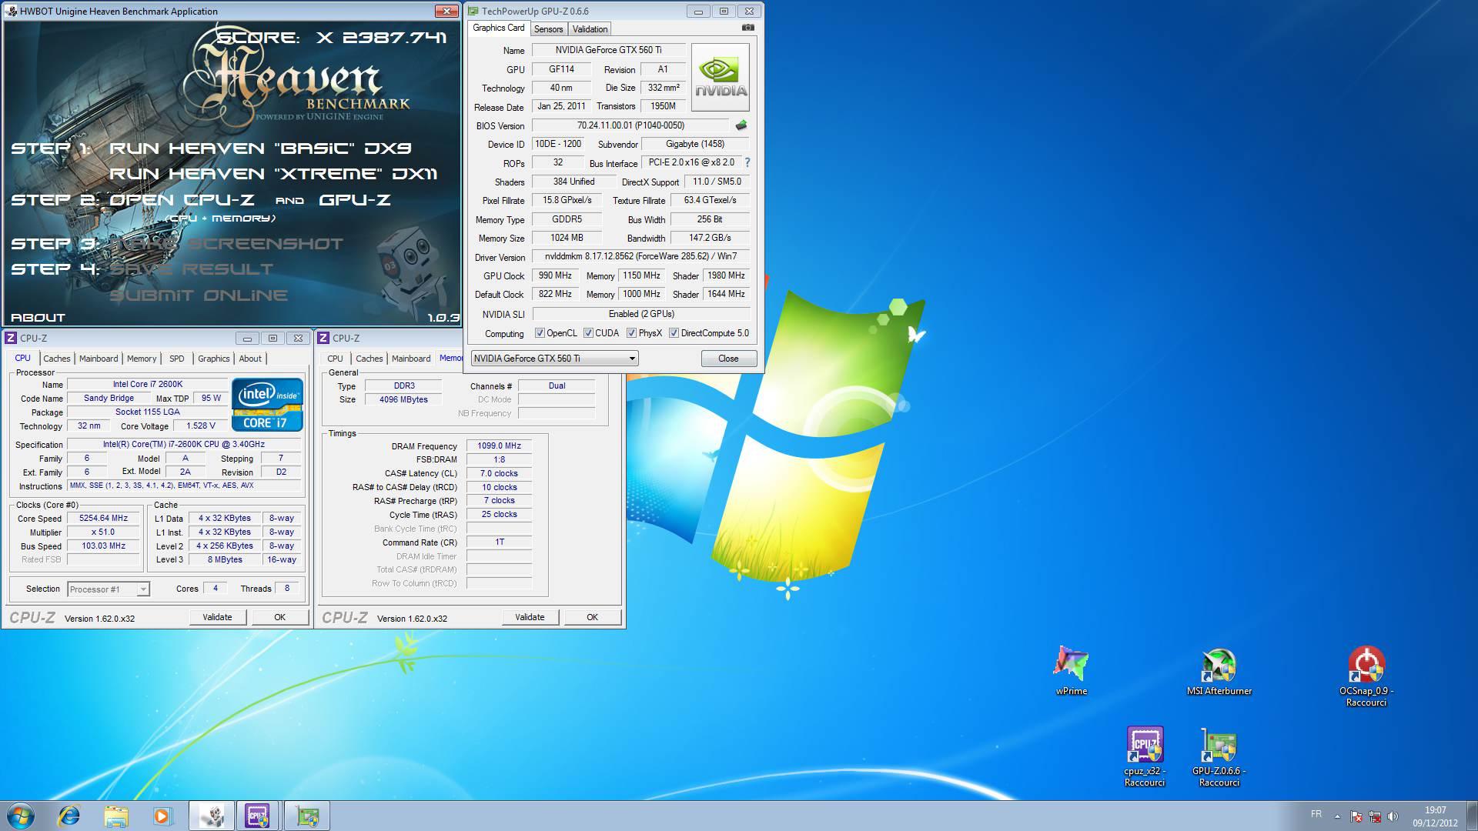Click OK in the left CPU-Z window

pos(279,617)
